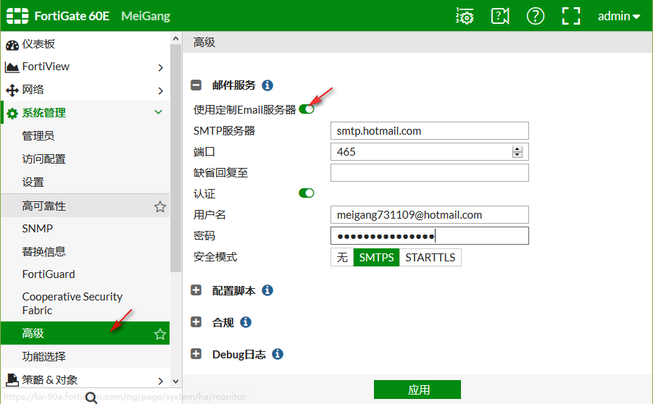Open 替换信息 submenu item
This screenshot has width=653, height=404.
[85, 251]
